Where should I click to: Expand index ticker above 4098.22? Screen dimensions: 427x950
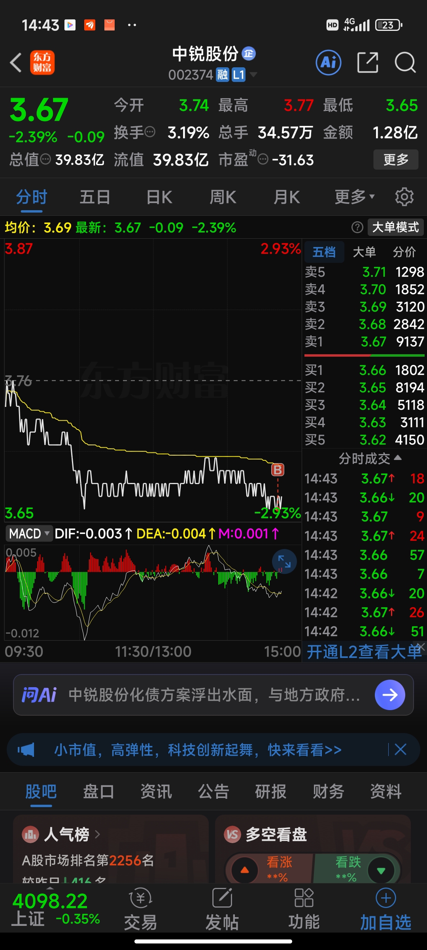[50, 888]
